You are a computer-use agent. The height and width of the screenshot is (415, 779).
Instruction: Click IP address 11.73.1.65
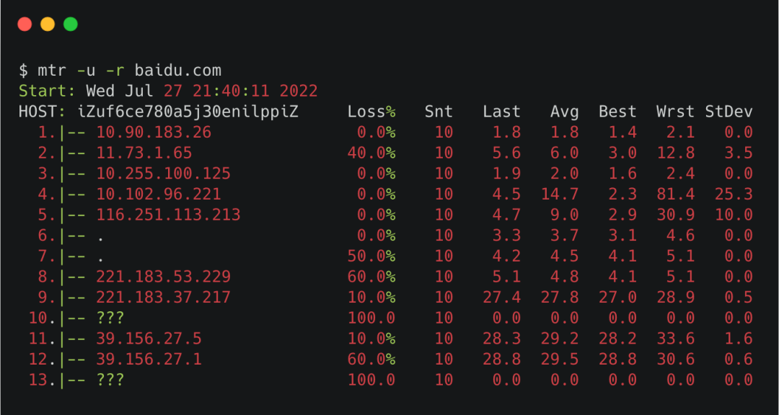pyautogui.click(x=144, y=153)
